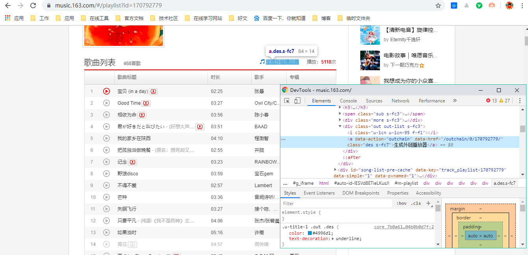
Task: Toggle :hov element state in Styles pane
Action: tap(402, 203)
